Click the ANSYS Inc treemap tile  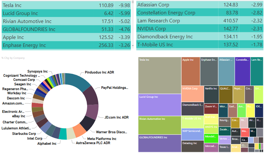pyautogui.click(x=211, y=129)
